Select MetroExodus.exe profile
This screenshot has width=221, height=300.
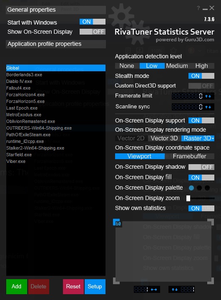[x=56, y=115]
